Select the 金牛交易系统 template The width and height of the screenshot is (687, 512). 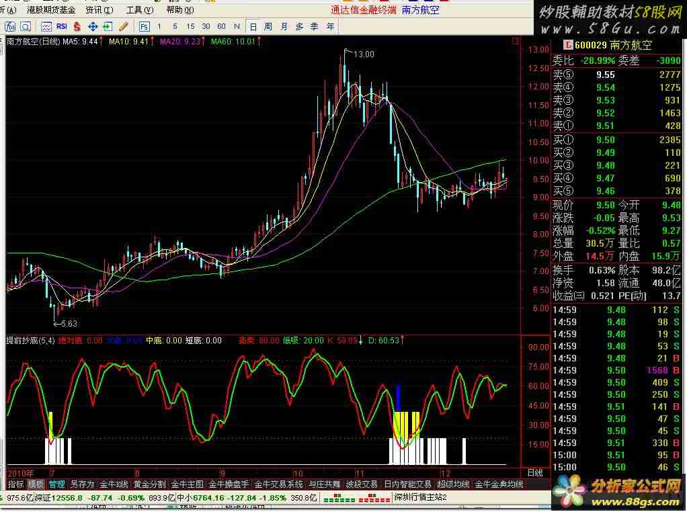click(279, 484)
